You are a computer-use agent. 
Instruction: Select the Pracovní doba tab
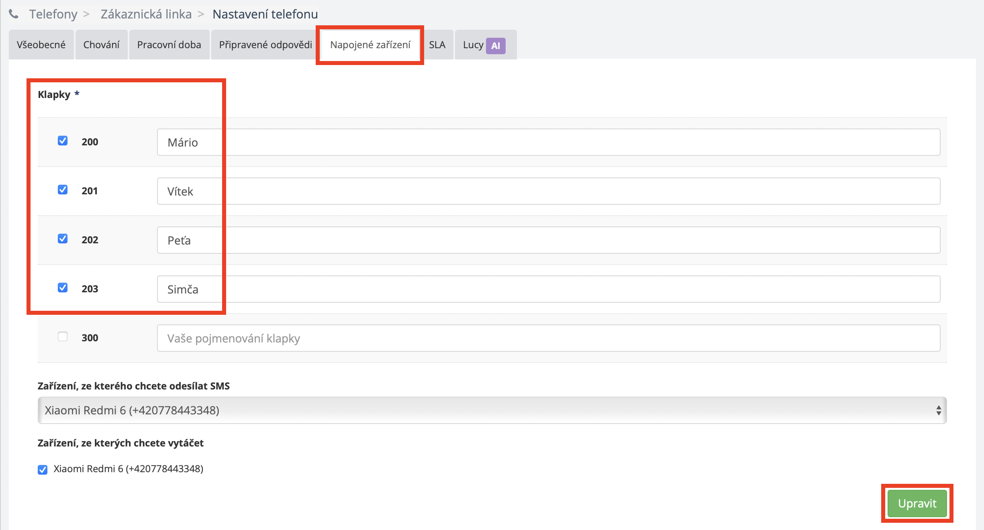point(169,45)
